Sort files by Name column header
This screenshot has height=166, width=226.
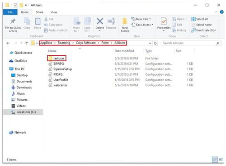click(52, 51)
